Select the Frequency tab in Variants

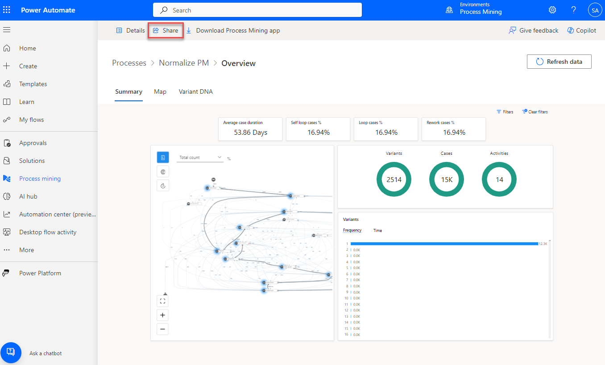click(352, 230)
